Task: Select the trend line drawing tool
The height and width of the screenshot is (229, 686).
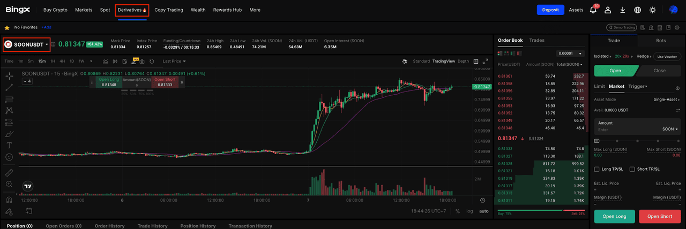Action: pos(9,87)
